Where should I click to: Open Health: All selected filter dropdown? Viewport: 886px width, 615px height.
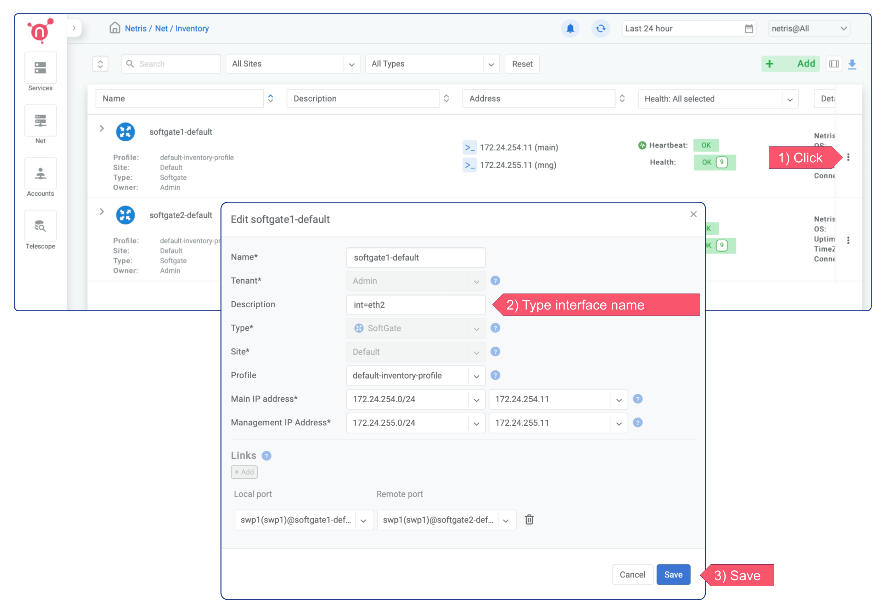pos(718,99)
